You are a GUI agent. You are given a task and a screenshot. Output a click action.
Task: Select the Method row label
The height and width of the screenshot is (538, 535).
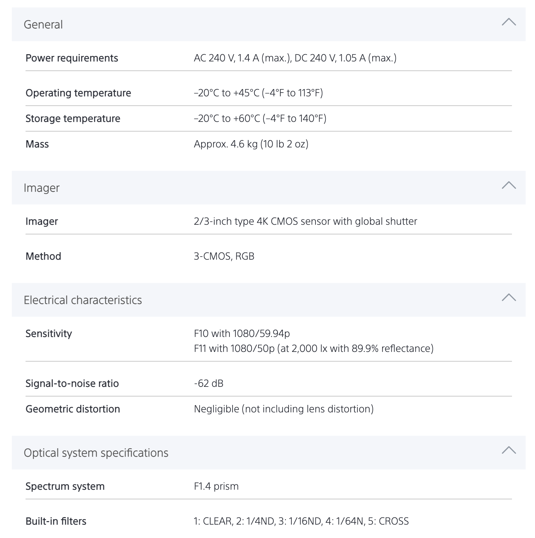pos(43,256)
